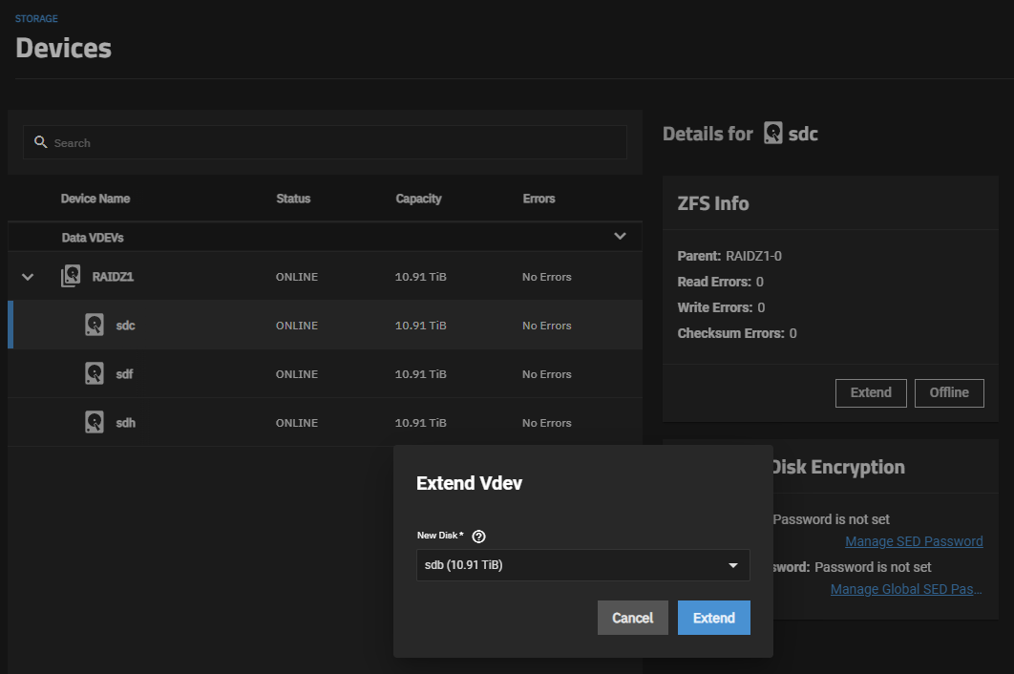
Task: Select the RAIDZ1 row name
Action: coord(113,277)
